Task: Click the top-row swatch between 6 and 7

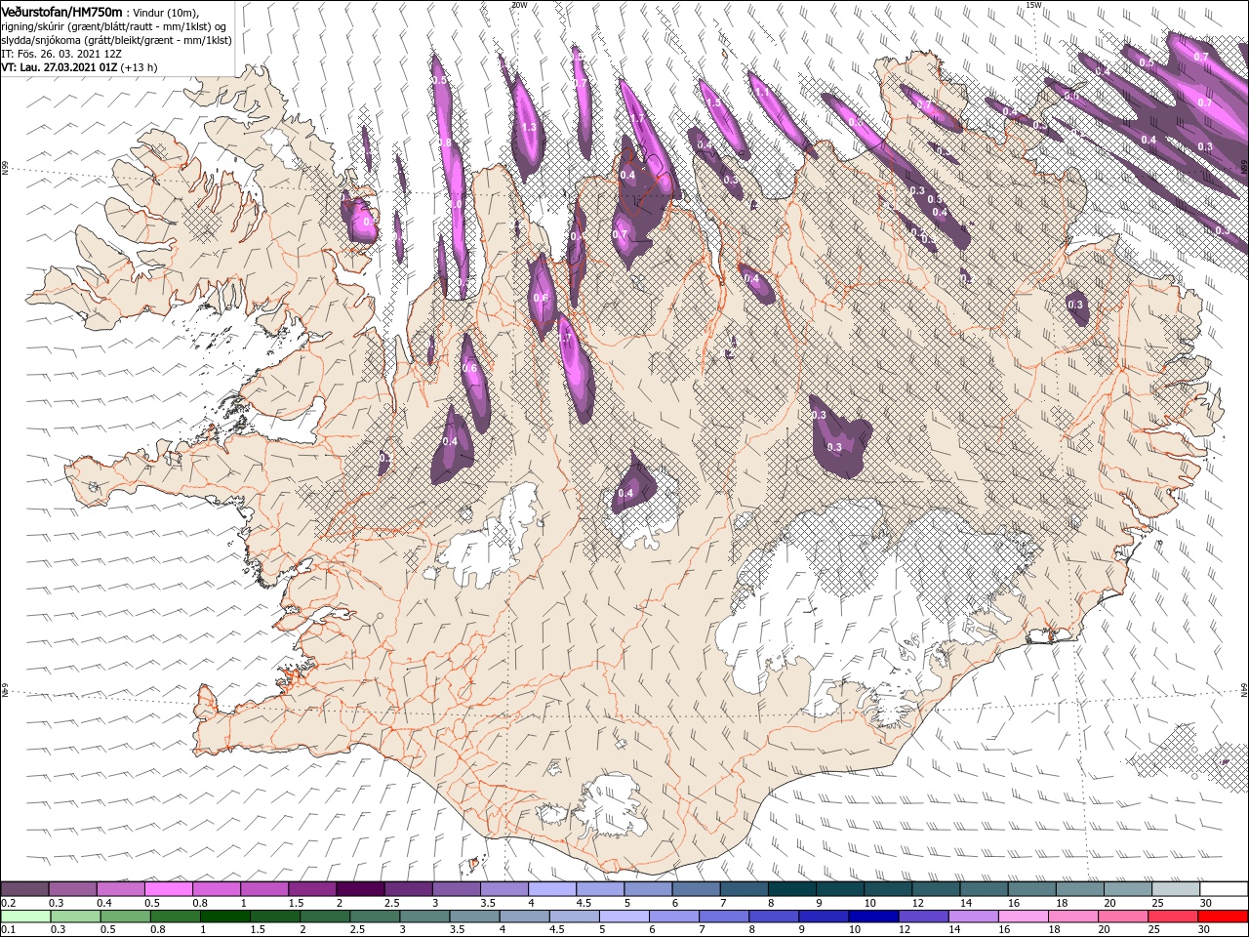Action: coord(695,889)
